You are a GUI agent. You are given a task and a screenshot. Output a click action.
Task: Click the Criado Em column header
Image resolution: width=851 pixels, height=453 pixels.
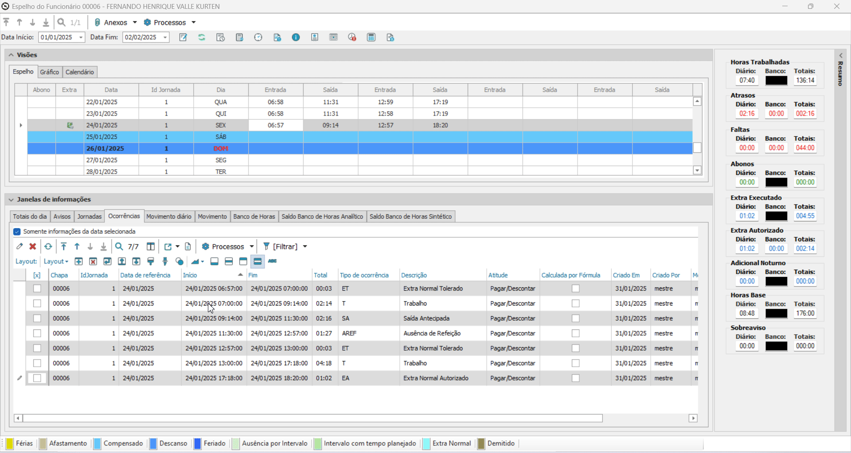(x=631, y=275)
